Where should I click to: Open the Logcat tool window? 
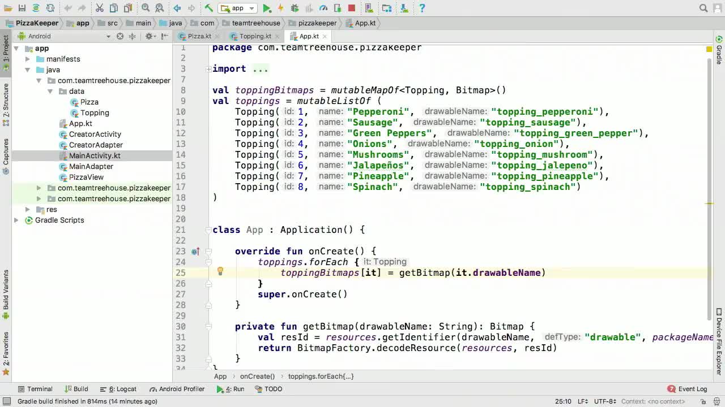point(118,389)
